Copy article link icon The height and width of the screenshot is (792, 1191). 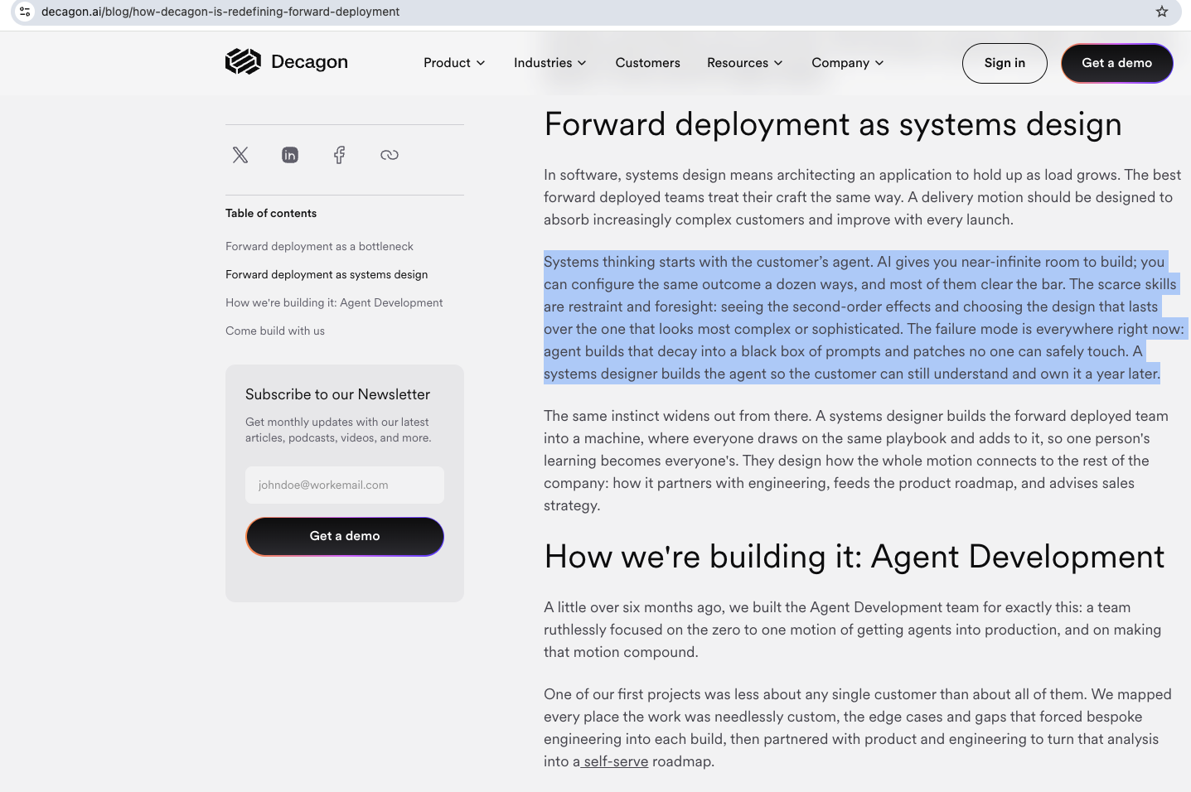(390, 155)
